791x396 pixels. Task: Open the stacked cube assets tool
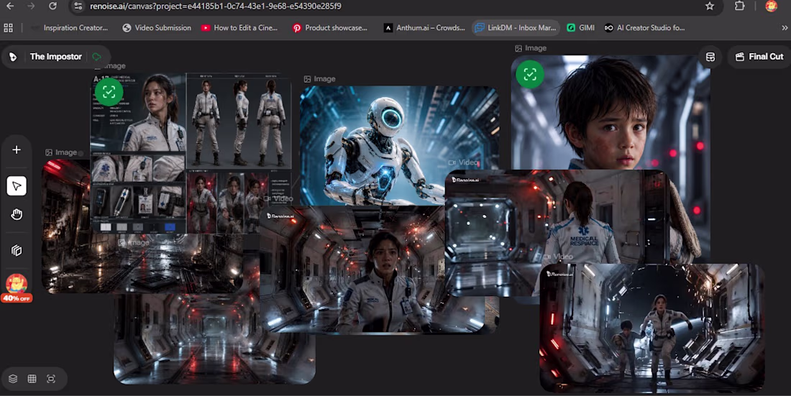17,251
